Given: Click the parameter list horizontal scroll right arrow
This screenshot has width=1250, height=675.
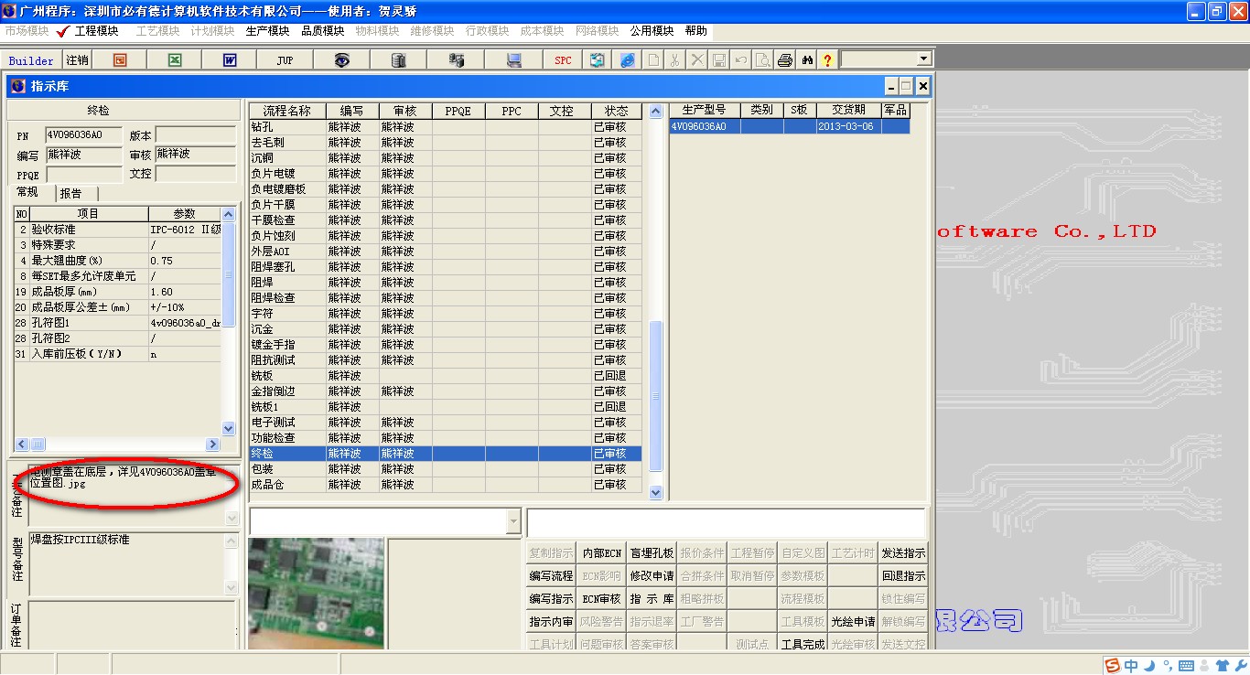Looking at the screenshot, I should pos(213,444).
